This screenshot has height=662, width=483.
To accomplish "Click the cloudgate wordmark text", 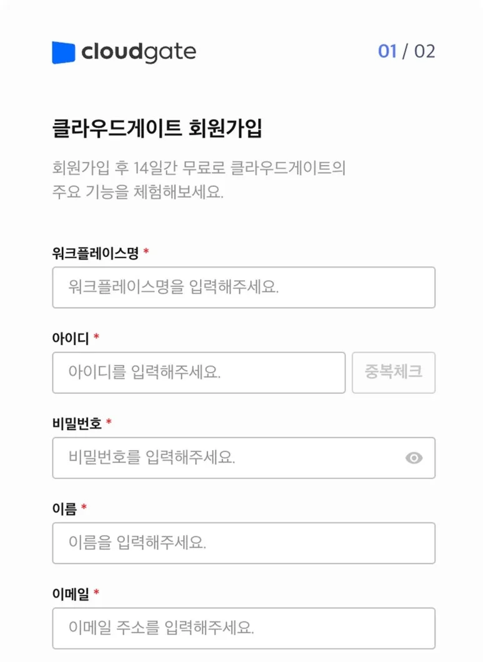I will click(x=139, y=51).
